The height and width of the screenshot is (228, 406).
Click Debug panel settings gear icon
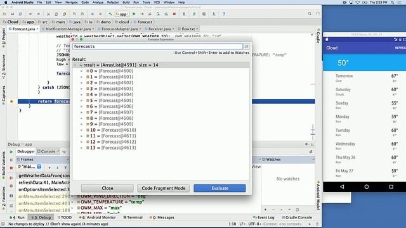[x=306, y=144]
